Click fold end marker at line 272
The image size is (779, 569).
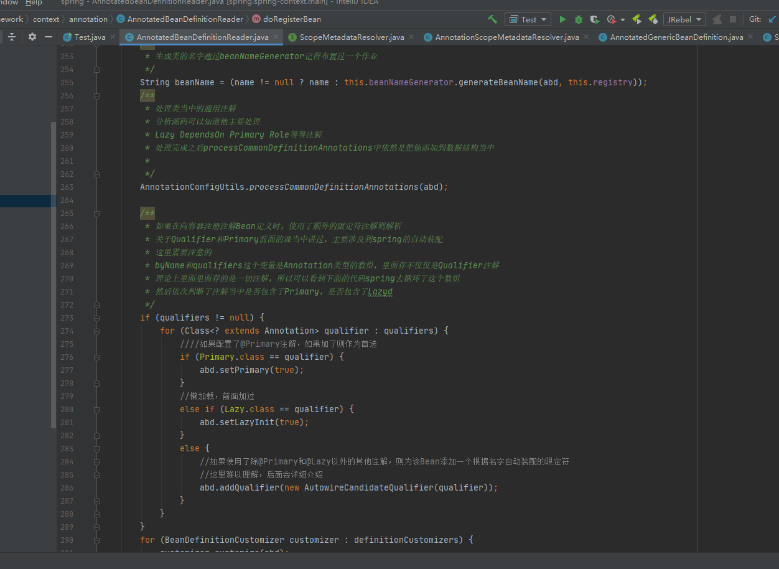pos(96,305)
